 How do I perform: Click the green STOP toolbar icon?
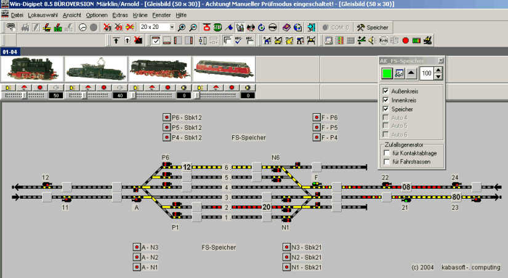pos(217,28)
